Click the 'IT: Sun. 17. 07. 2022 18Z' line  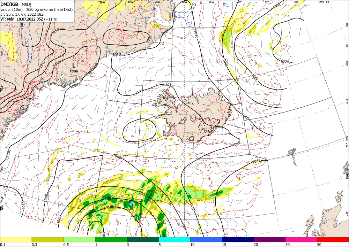pos(22,14)
